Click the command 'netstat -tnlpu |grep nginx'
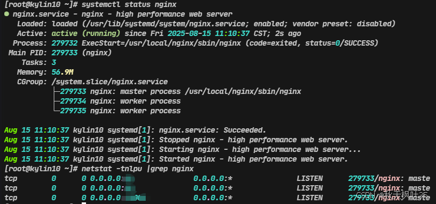The height and width of the screenshot is (204, 436). (x=138, y=169)
